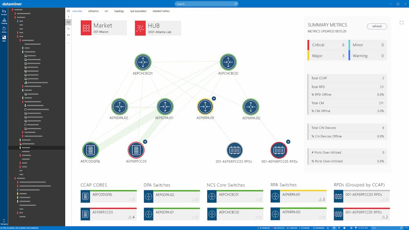This screenshot has width=409, height=230.
Task: Select the 001-AEP6RPCC05 RPDs group node
Action: coord(279,150)
